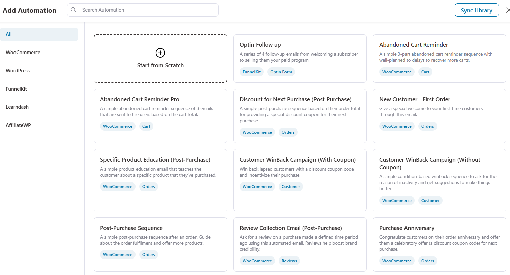Image resolution: width=510 pixels, height=275 pixels.
Task: Click WooCommerce tag on New Customer - First Order
Action: (397, 126)
